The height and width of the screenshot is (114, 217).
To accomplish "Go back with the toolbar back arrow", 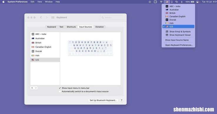I will pos(41,17).
